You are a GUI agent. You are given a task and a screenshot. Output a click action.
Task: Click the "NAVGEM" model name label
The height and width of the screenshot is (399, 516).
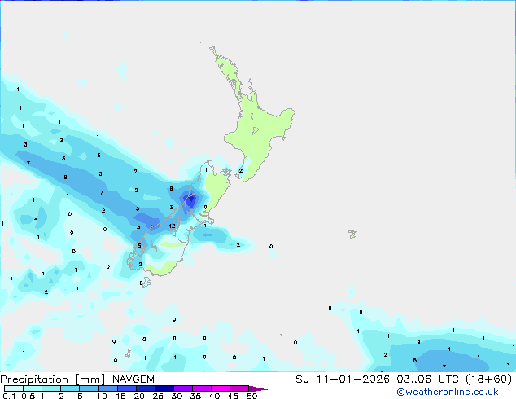[133, 379]
